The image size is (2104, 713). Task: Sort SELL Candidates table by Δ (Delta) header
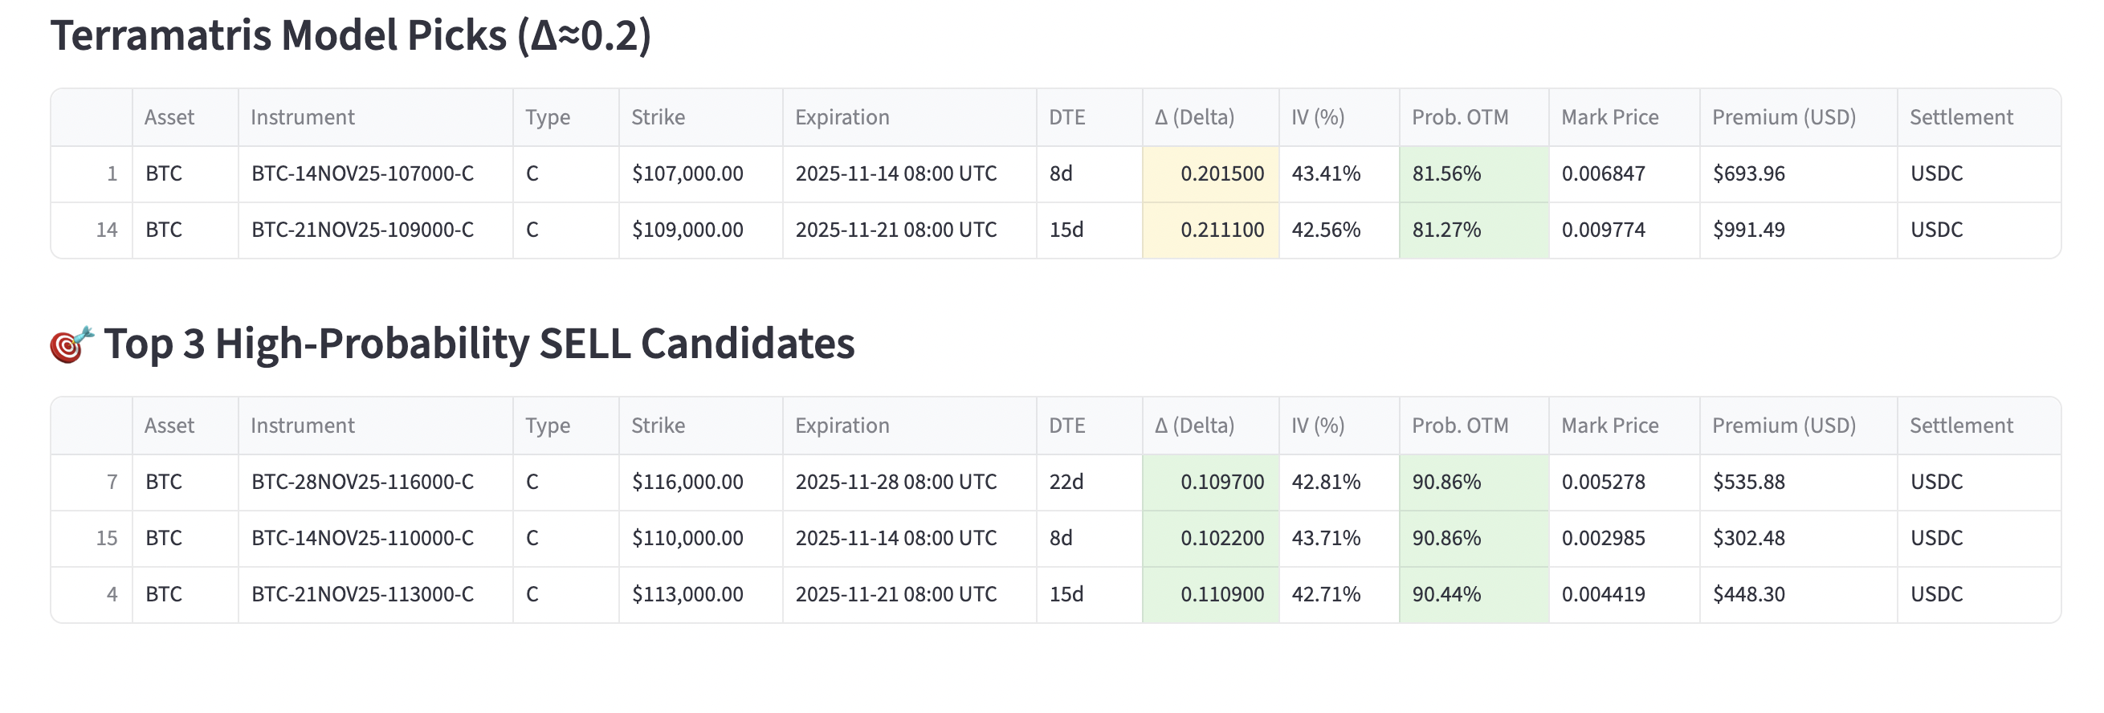1194,426
